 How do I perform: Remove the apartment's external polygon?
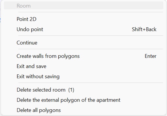click(x=84, y=100)
